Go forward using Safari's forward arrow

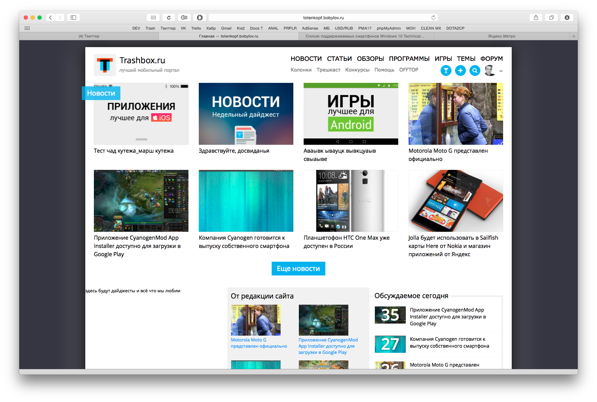pos(60,18)
